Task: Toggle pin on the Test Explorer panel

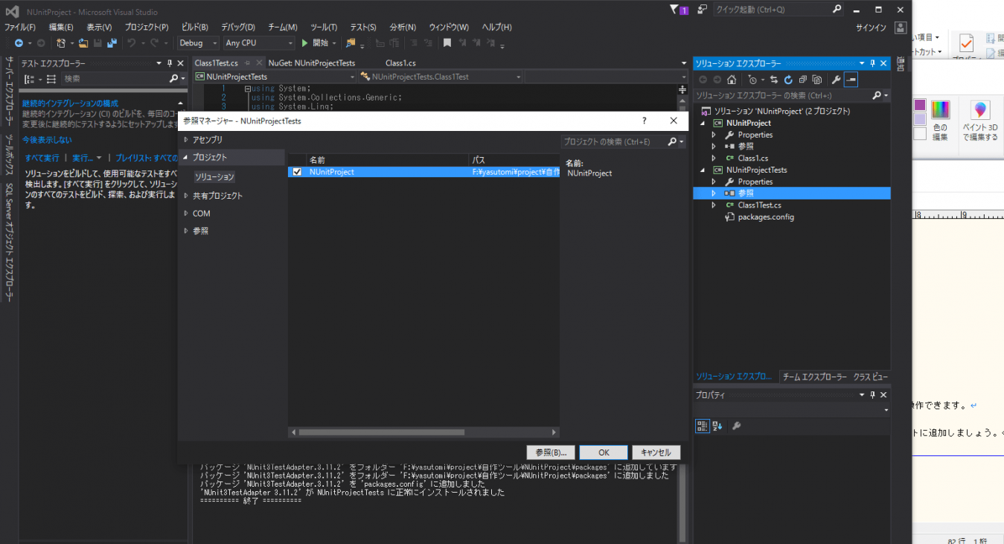Action: [170, 63]
